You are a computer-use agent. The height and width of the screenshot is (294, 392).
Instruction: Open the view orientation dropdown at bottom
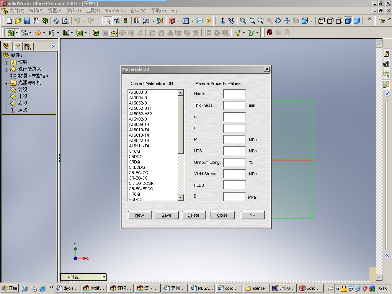(104, 277)
